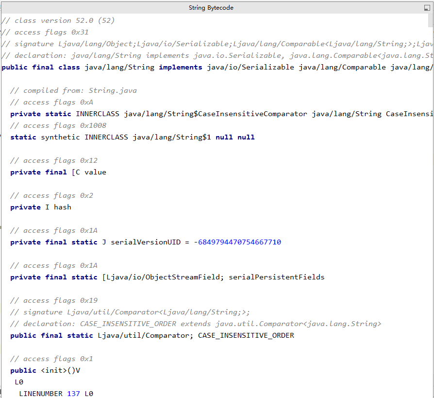Viewport: 434px width, 398px height.
Task: Click the '<init>()V' constructor signature
Action: tap(60, 370)
